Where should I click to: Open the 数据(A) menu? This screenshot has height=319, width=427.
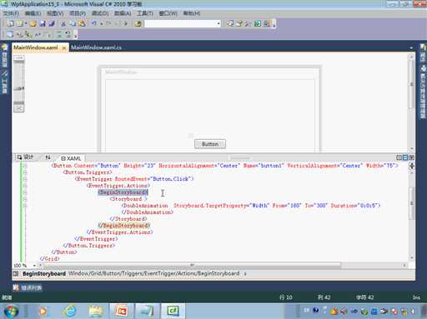tap(123, 13)
